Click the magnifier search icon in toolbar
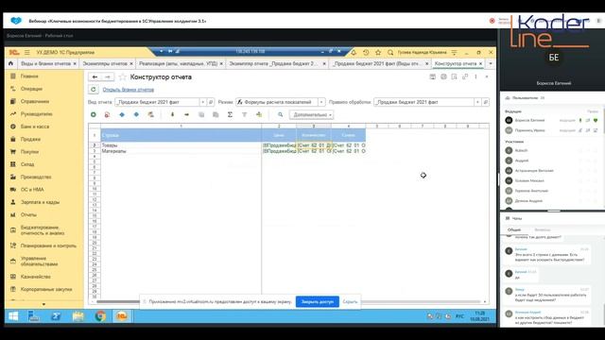The height and width of the screenshot is (340, 605). 281,114
